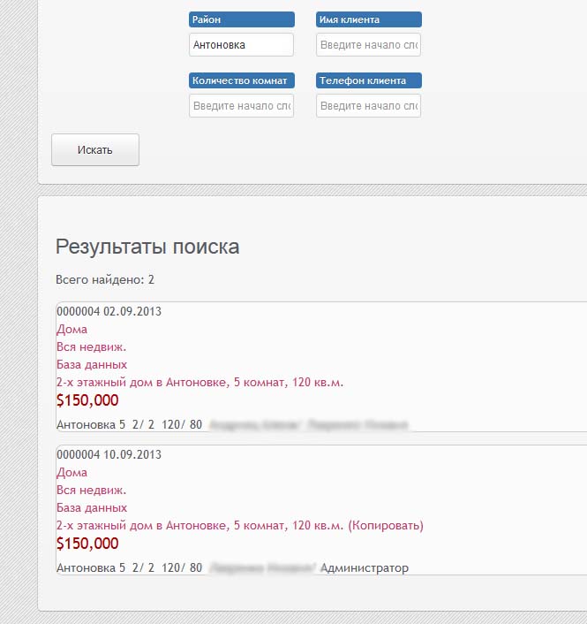
Task: Click the blue Район field label
Action: [241, 19]
